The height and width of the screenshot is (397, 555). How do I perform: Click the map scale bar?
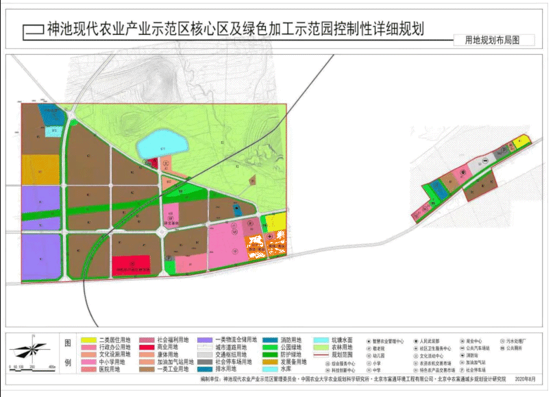click(x=33, y=370)
